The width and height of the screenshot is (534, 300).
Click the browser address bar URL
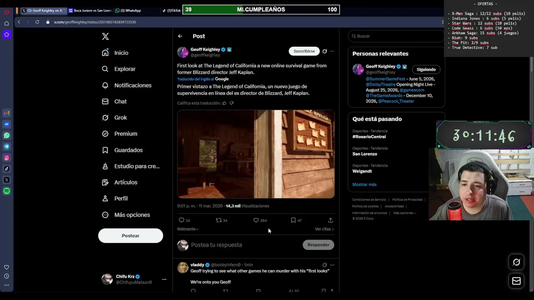95,22
